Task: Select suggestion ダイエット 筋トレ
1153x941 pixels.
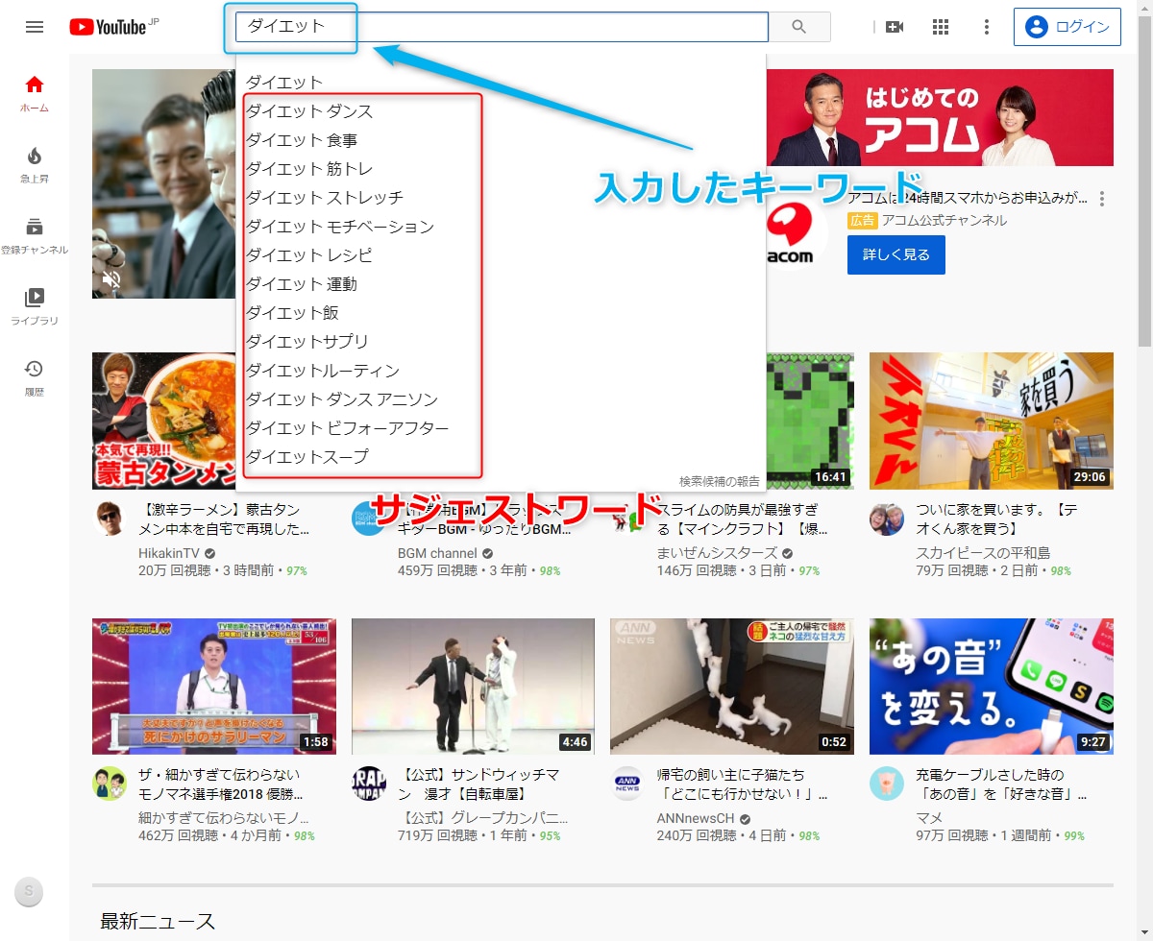Action: point(501,169)
